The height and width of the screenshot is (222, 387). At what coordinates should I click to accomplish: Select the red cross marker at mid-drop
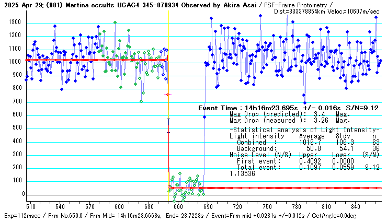click(x=167, y=95)
